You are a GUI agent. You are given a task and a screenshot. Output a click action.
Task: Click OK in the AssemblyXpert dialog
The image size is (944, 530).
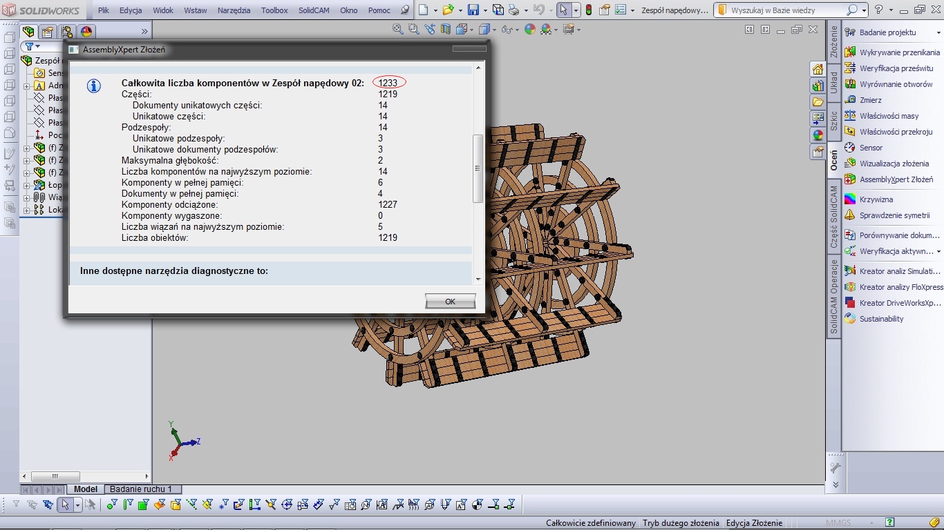pyautogui.click(x=450, y=302)
